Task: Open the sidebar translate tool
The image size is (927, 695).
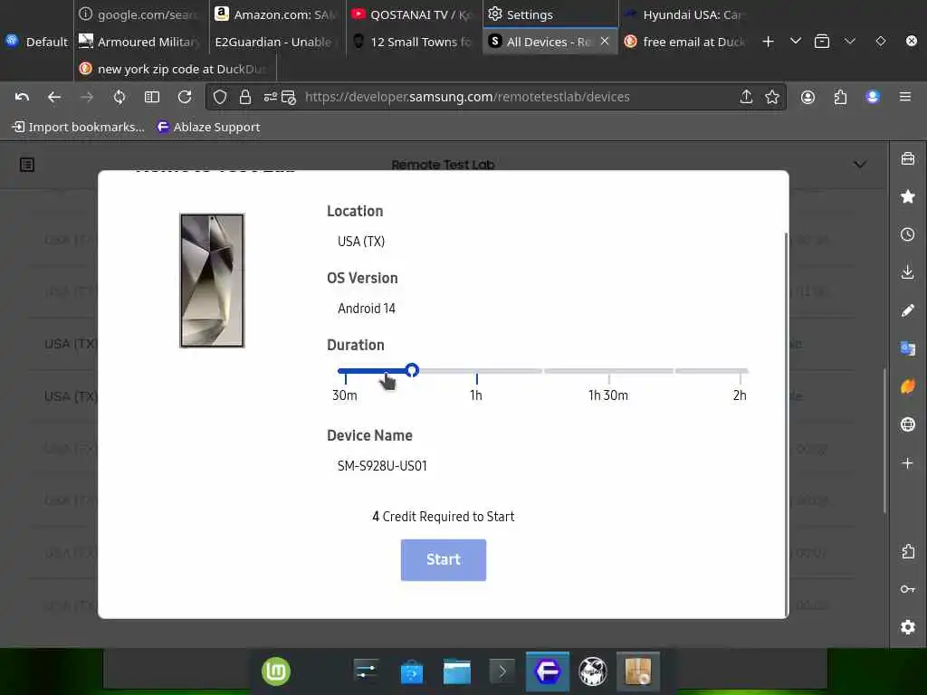Action: (908, 348)
